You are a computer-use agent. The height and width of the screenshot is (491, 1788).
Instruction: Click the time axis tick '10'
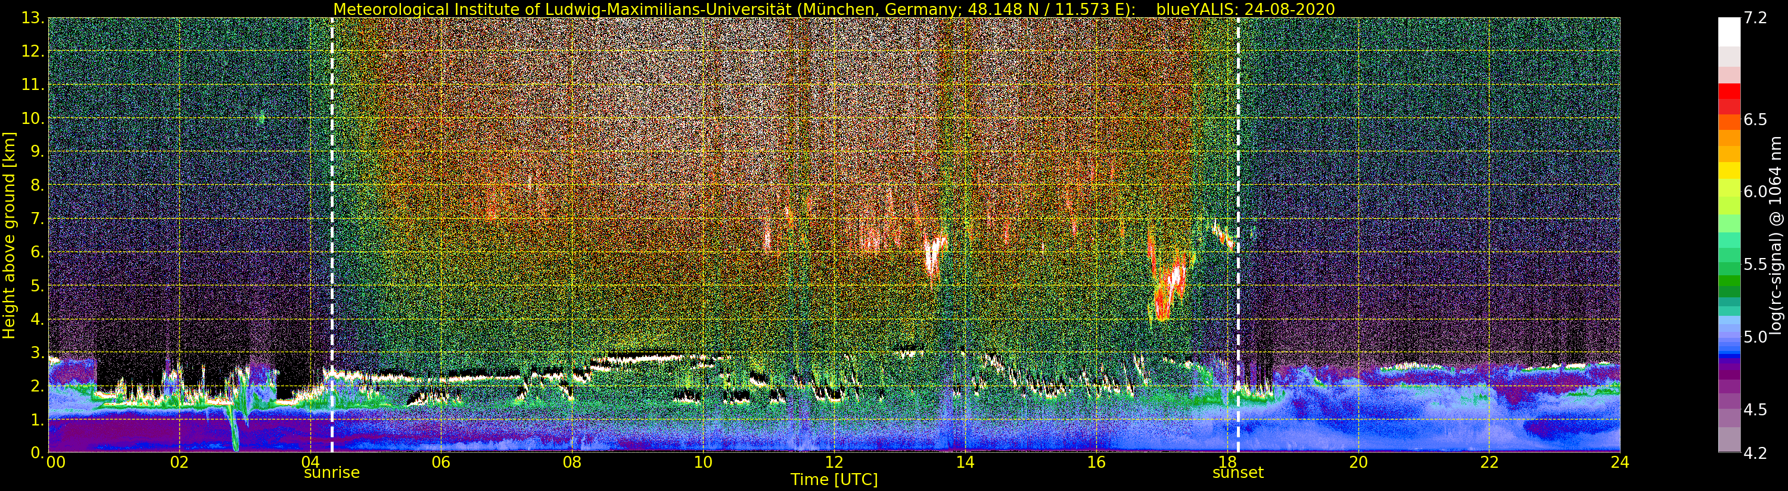click(703, 462)
